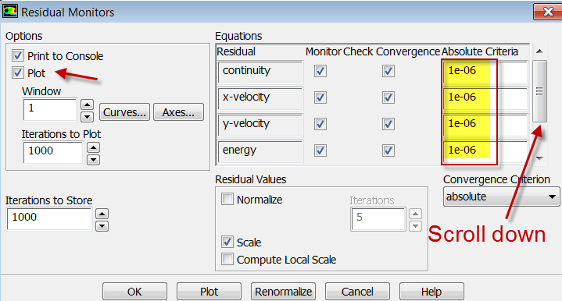
Task: Close the Residual Monitors dialog
Action: click(x=547, y=12)
